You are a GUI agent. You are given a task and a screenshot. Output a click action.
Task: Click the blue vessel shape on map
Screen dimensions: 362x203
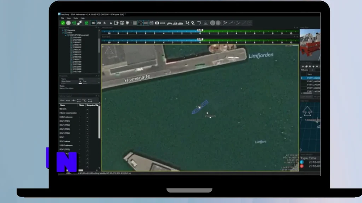(200, 107)
